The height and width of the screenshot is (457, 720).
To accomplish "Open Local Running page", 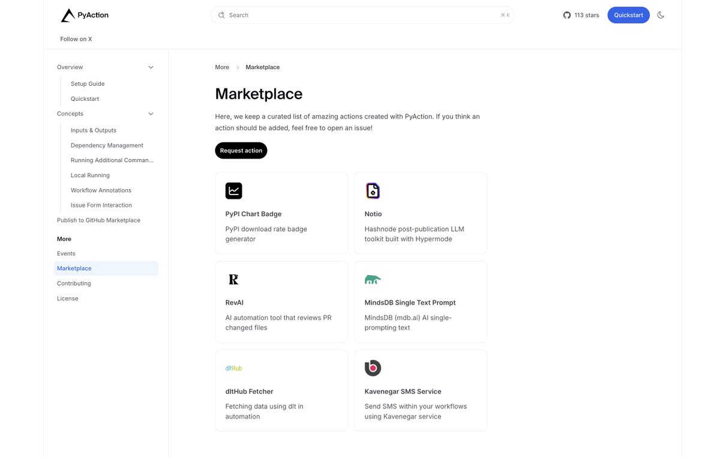I will pos(90,175).
